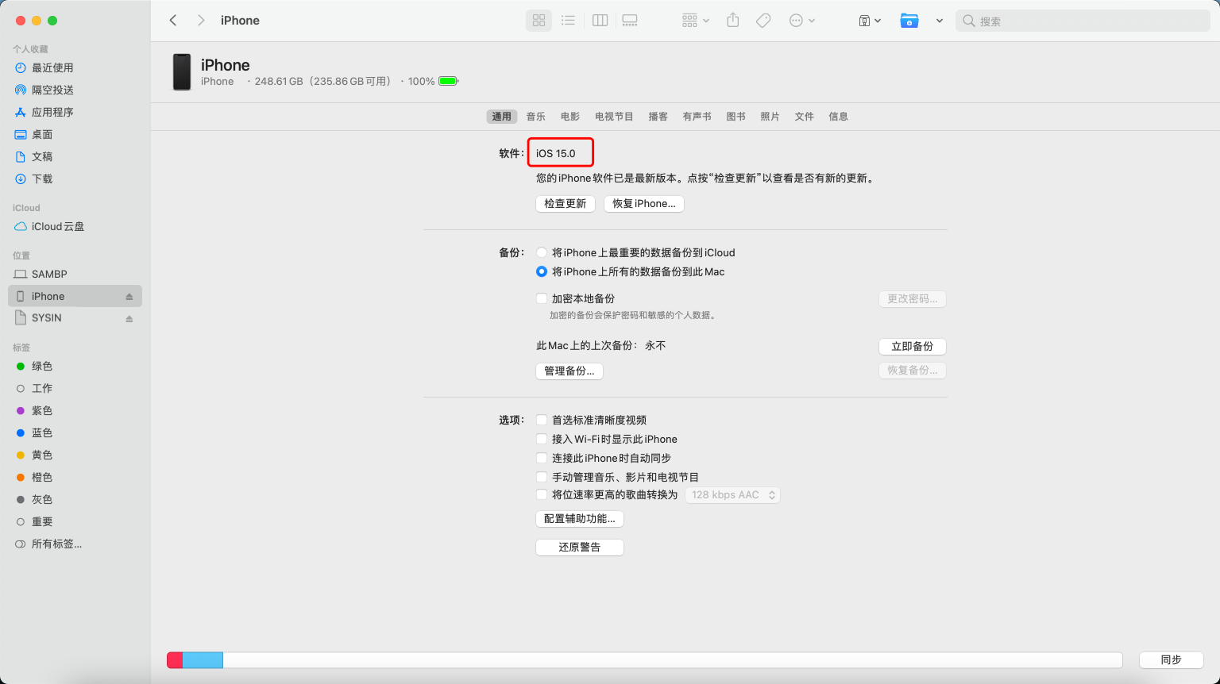Switch to the Books (图书) tab

coord(736,117)
